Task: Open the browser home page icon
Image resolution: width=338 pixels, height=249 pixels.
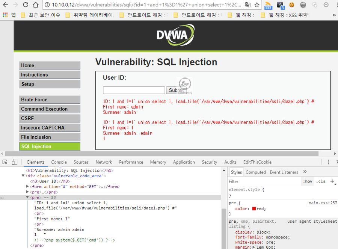Action: pyautogui.click(x=36, y=5)
